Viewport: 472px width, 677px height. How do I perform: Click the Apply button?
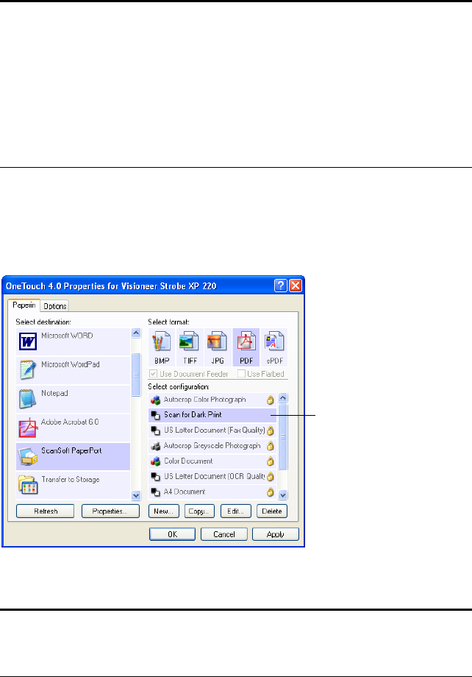point(276,534)
